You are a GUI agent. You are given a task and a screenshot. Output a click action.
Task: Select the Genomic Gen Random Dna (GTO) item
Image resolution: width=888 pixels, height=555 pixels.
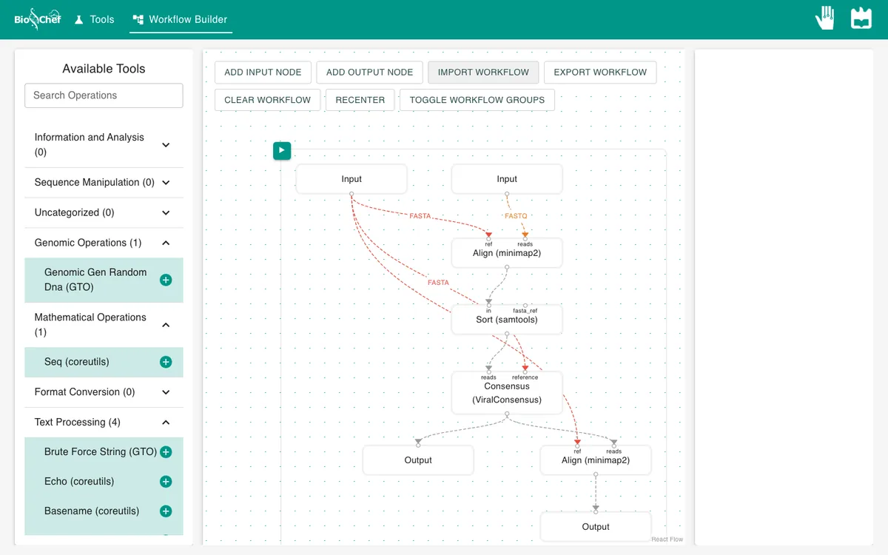click(104, 280)
